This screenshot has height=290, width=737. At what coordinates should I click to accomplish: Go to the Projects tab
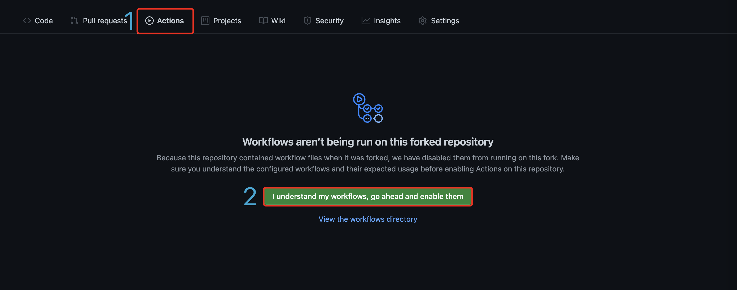pyautogui.click(x=227, y=21)
